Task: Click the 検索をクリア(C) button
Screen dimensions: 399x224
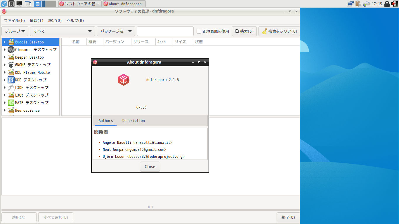Action: (x=279, y=31)
